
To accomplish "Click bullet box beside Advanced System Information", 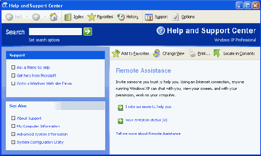I will coord(13,134).
